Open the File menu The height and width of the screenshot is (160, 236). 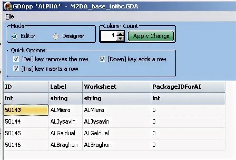[x=9, y=16]
